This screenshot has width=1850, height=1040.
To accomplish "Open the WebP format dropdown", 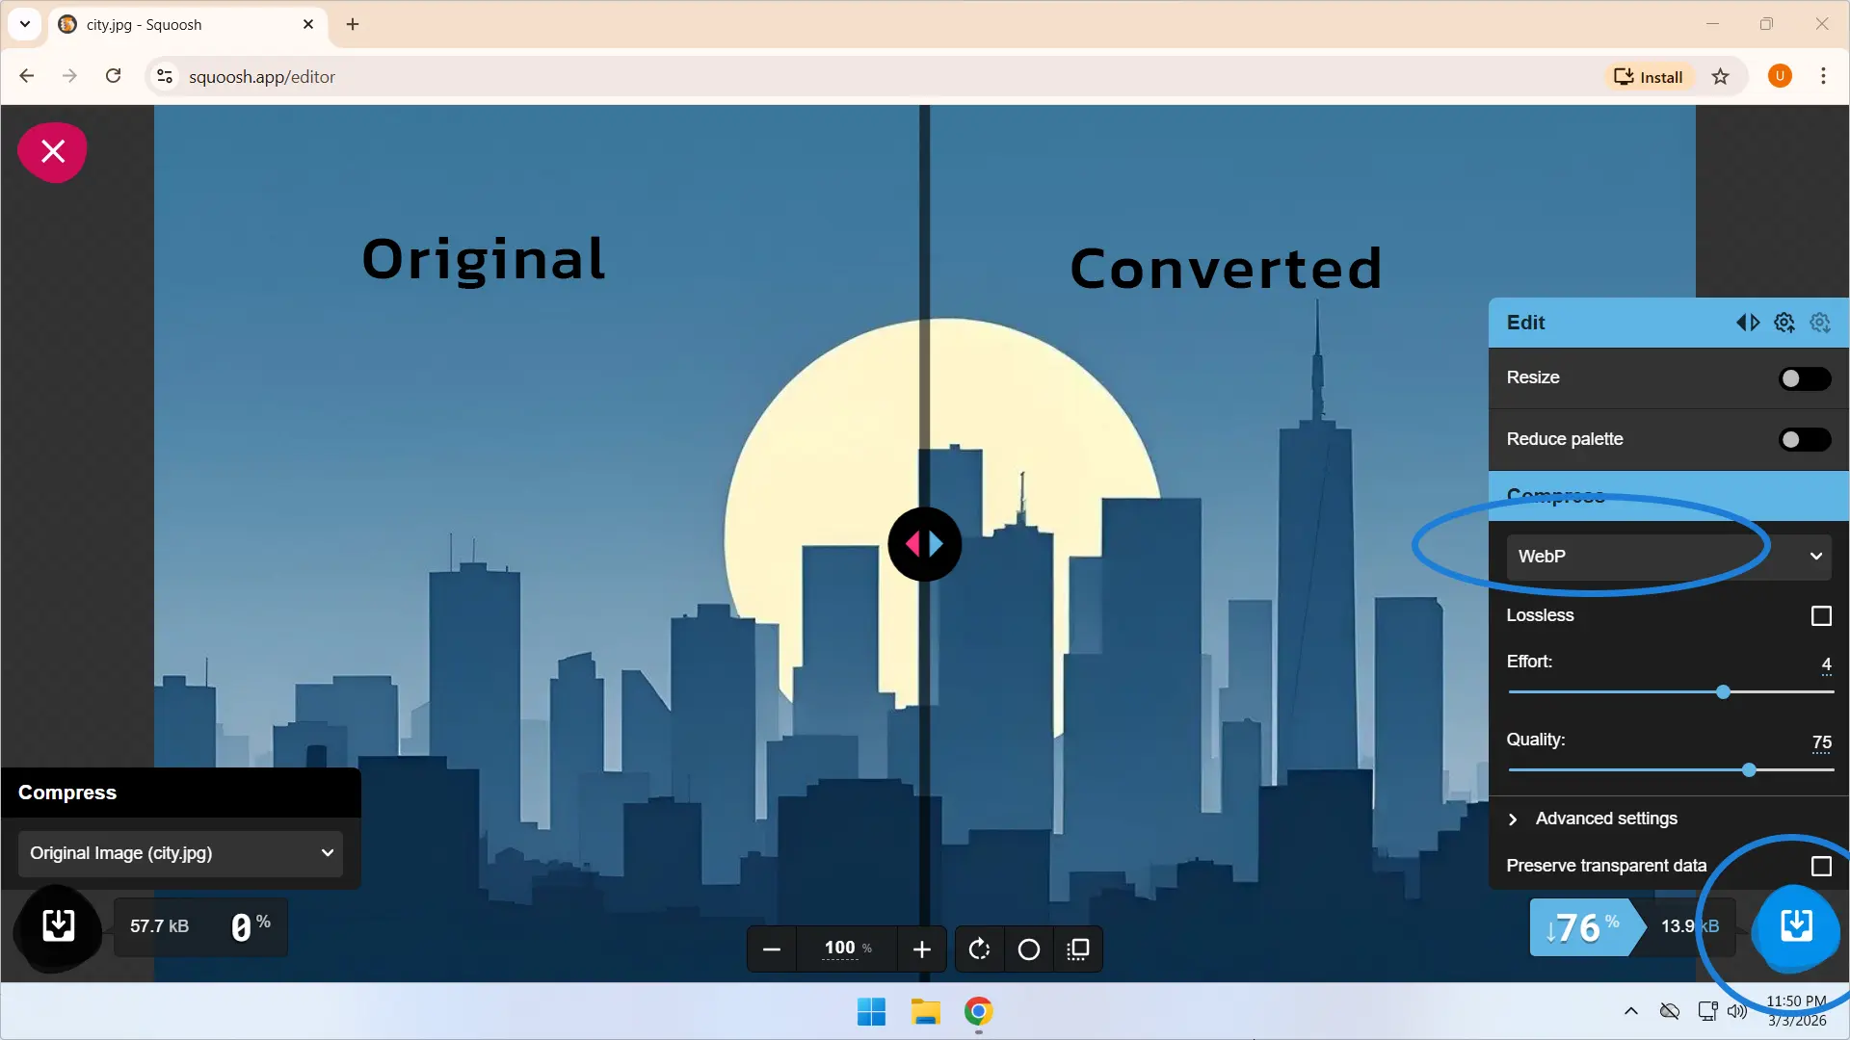I will tap(1668, 557).
